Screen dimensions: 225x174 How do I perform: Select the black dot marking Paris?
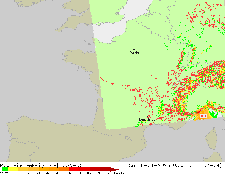point(134,50)
